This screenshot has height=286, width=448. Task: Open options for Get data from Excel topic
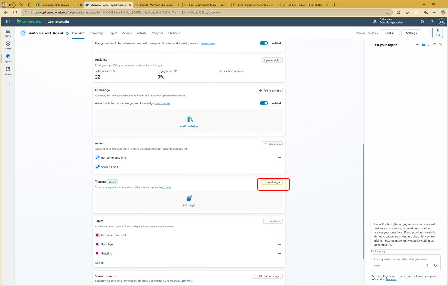tap(279, 235)
